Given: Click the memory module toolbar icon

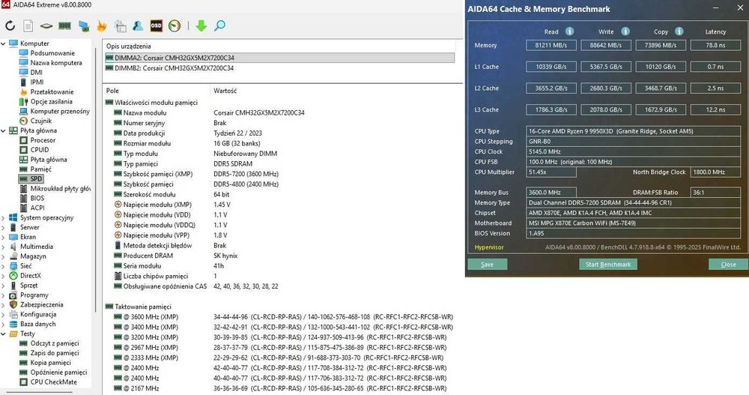Looking at the screenshot, I should pos(64,25).
